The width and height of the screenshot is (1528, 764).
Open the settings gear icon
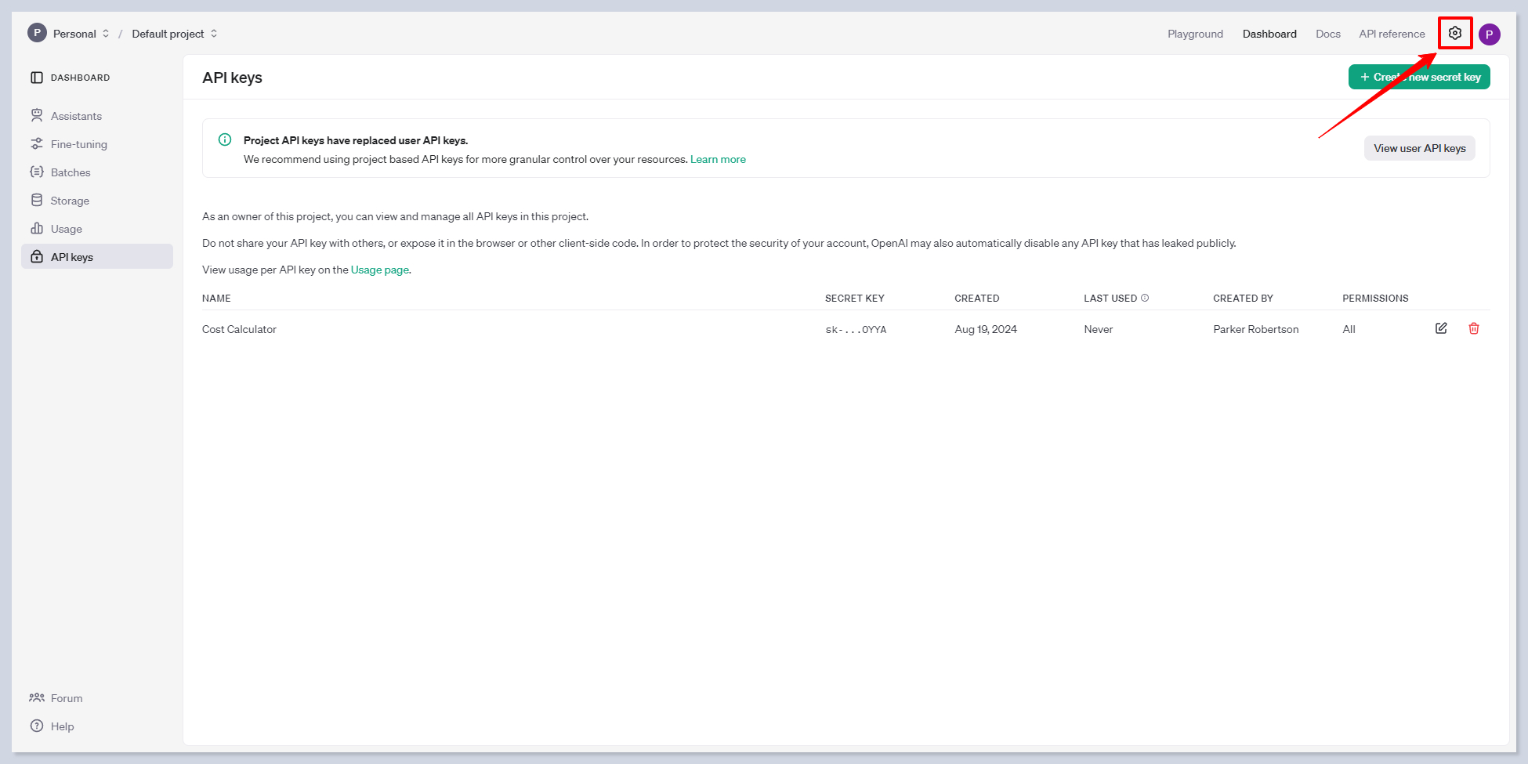1455,34
